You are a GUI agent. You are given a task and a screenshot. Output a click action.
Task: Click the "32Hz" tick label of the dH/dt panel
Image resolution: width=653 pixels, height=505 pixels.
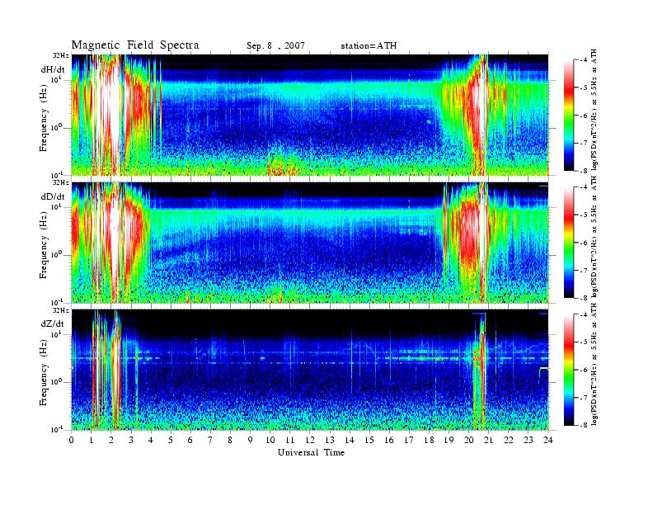point(61,55)
